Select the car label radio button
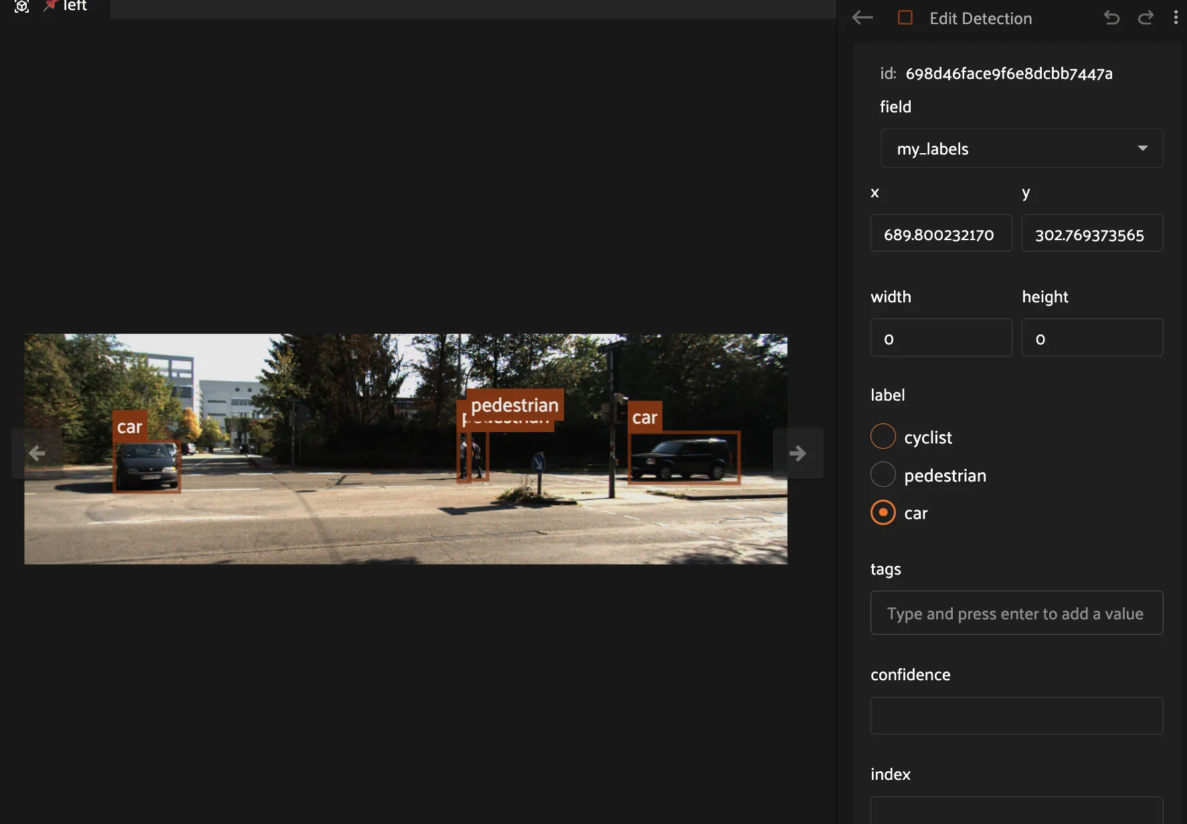1187x824 pixels. tap(883, 513)
